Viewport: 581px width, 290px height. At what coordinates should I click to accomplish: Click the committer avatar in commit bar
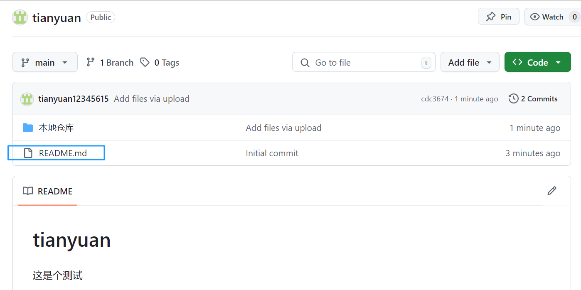tap(27, 99)
